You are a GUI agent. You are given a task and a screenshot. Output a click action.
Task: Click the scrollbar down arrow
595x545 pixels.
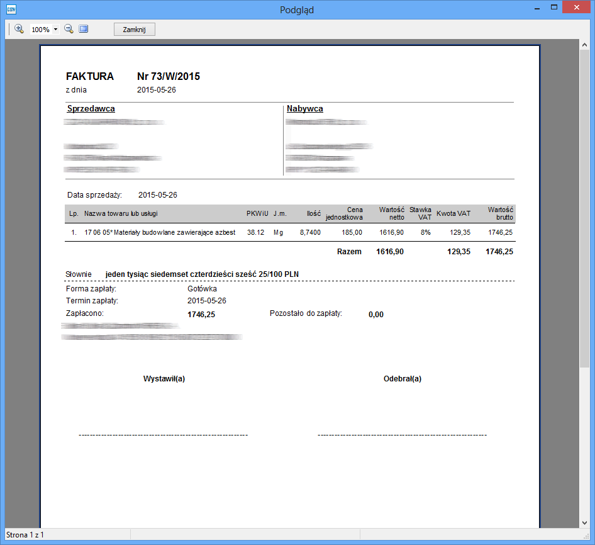point(584,522)
